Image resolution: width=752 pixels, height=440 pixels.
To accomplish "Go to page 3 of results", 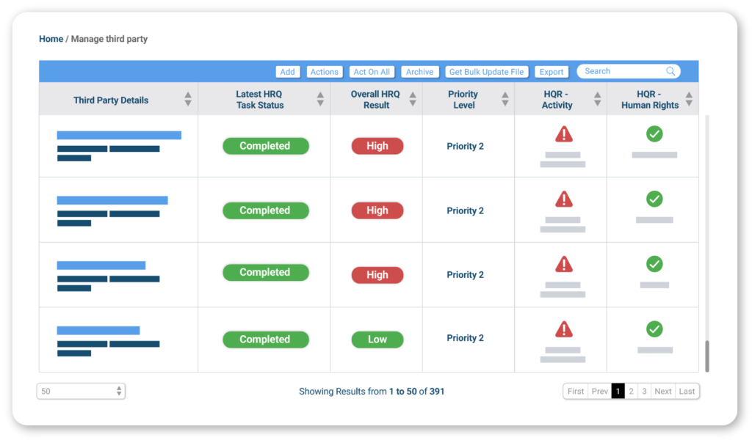I will (x=644, y=392).
